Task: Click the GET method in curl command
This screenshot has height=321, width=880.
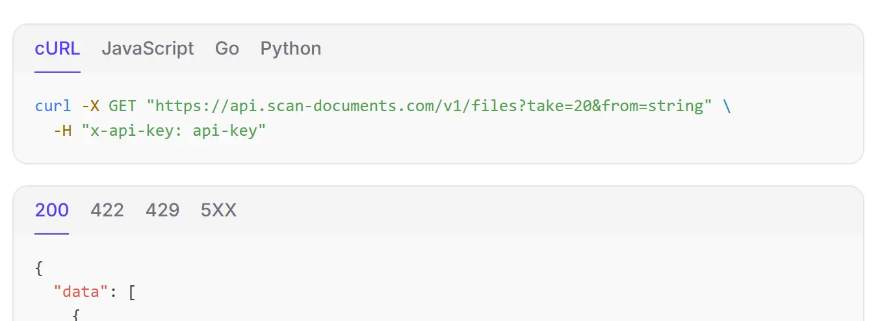Action: [122, 106]
